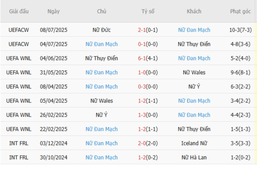Screen dimensions: 257x170
Task: Open the 0-3(0-0) score against Nữ Ý
Action: point(148,87)
